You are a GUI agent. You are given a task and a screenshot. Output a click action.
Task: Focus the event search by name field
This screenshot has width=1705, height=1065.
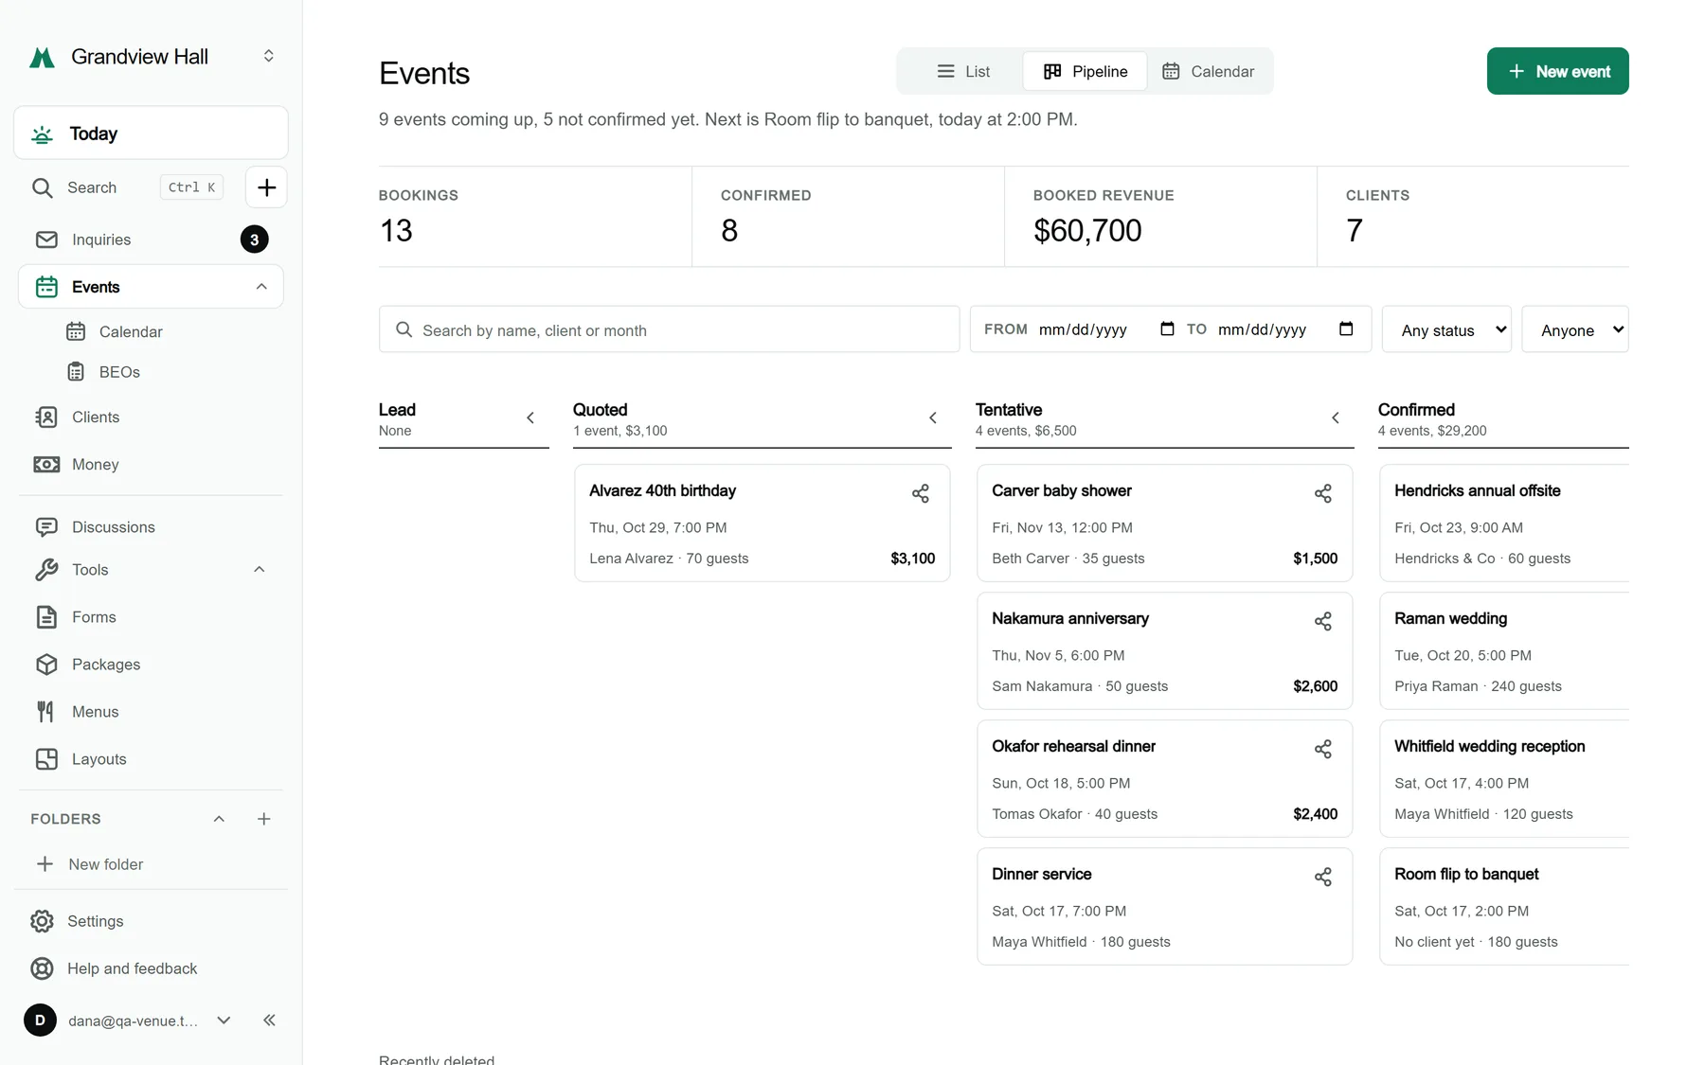click(670, 329)
